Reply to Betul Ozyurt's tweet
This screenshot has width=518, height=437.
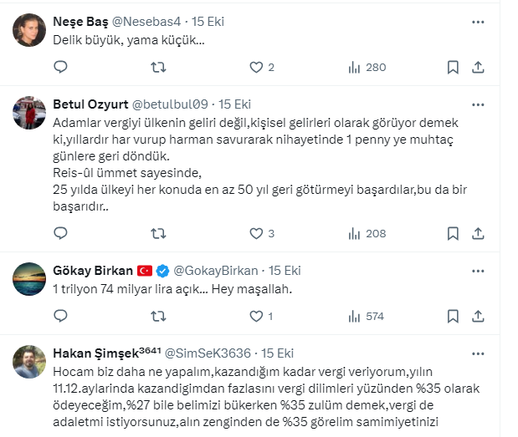[60, 234]
